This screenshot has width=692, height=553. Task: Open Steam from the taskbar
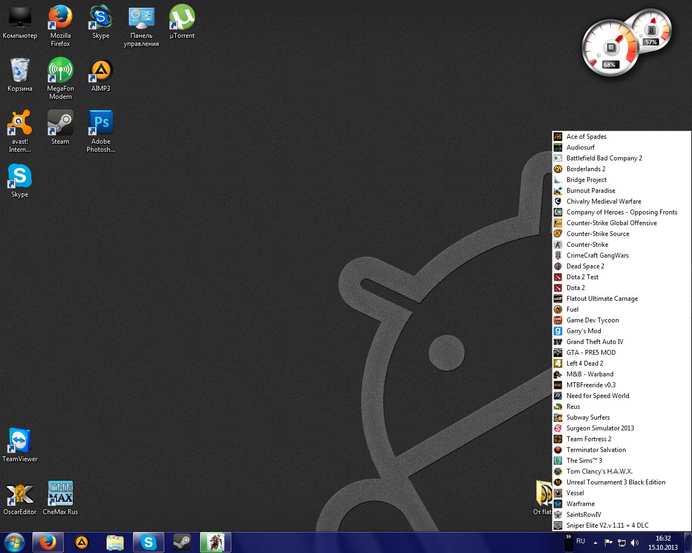coord(182,542)
